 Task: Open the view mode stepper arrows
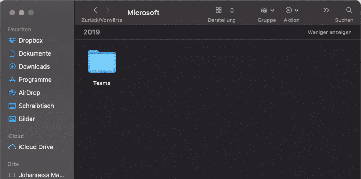pyautogui.click(x=232, y=10)
